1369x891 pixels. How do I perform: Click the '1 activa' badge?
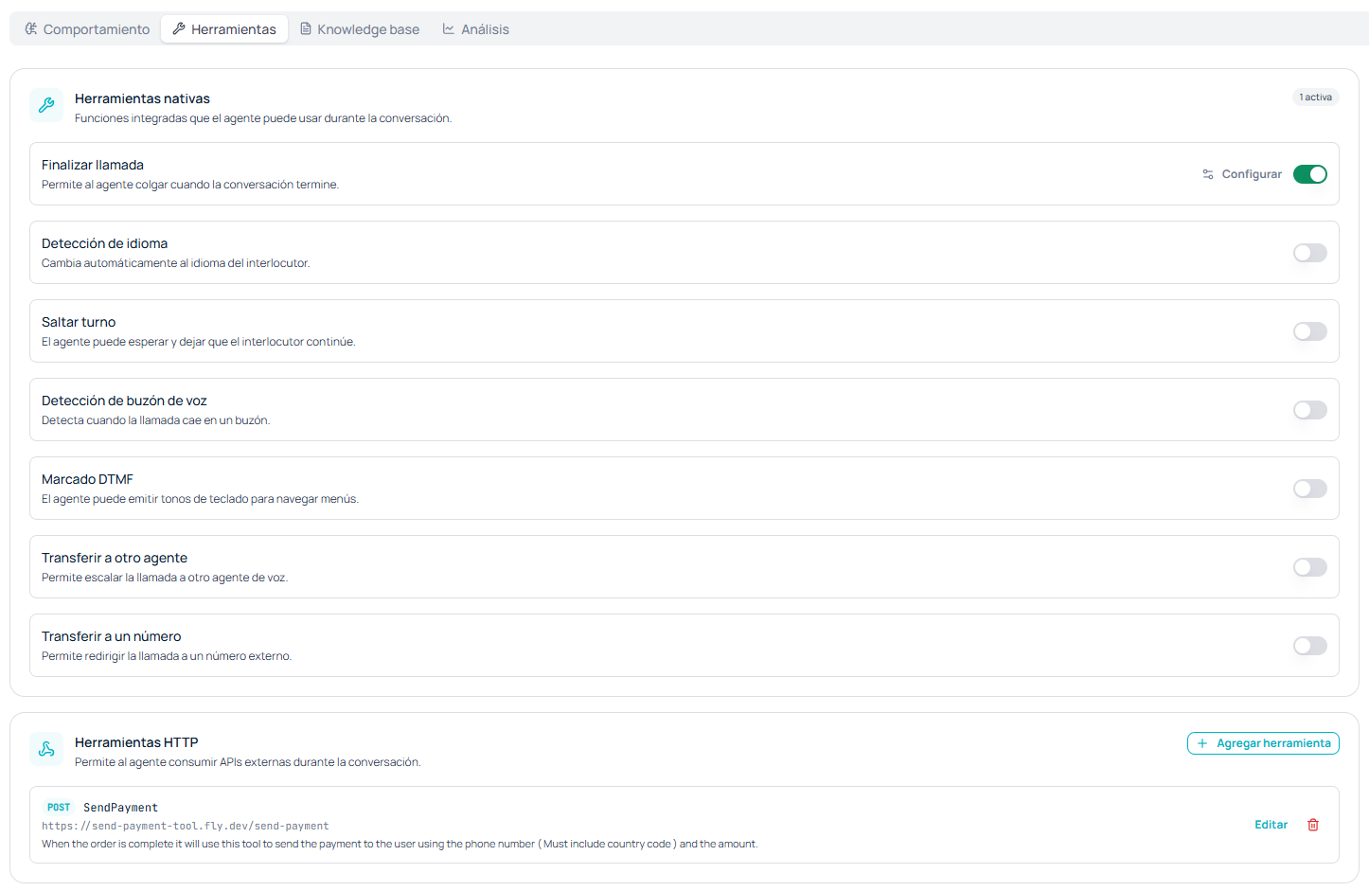pyautogui.click(x=1315, y=98)
